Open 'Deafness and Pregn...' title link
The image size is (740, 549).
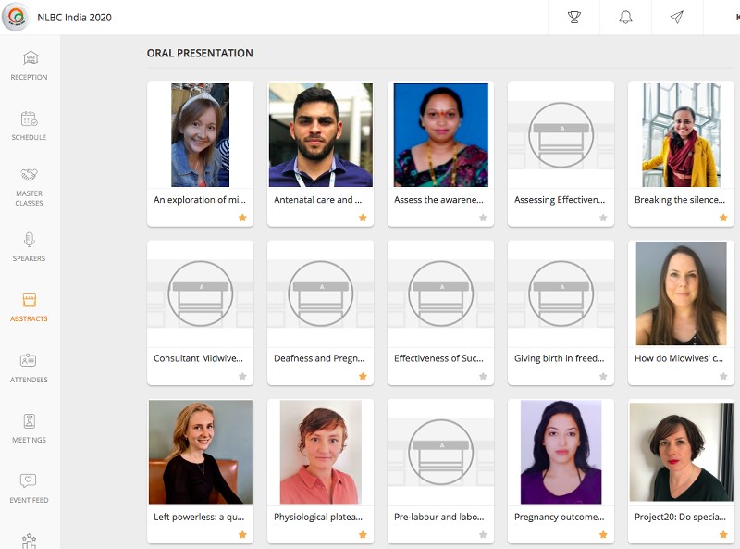[319, 358]
